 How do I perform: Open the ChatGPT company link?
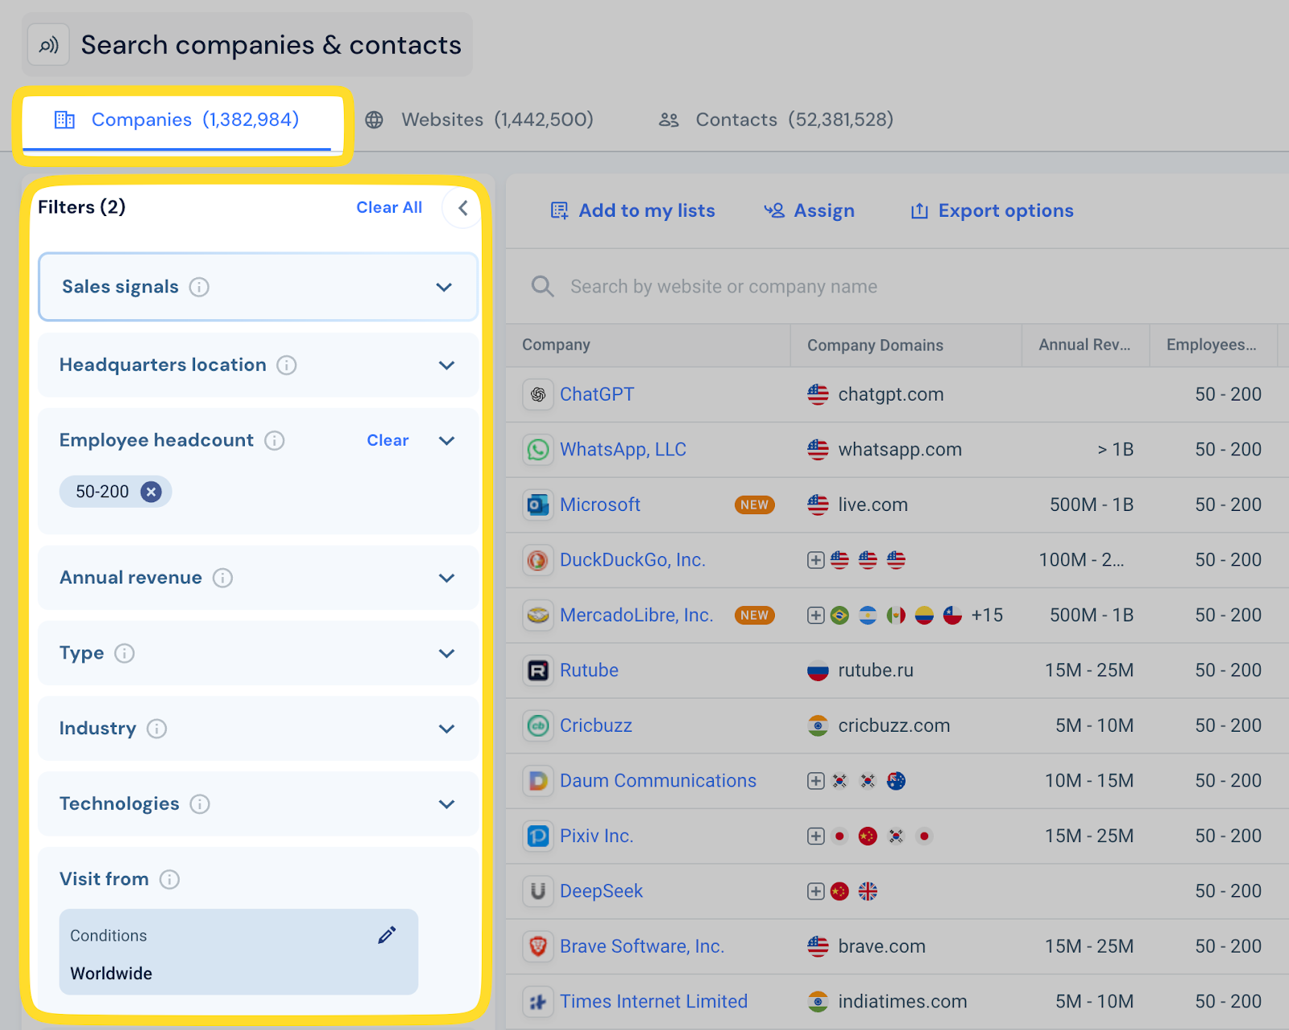597,394
